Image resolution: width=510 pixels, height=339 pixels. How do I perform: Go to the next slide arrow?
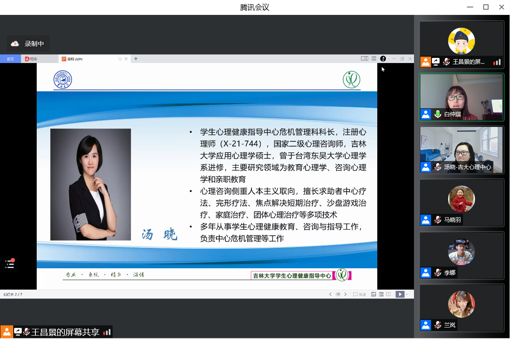346,294
